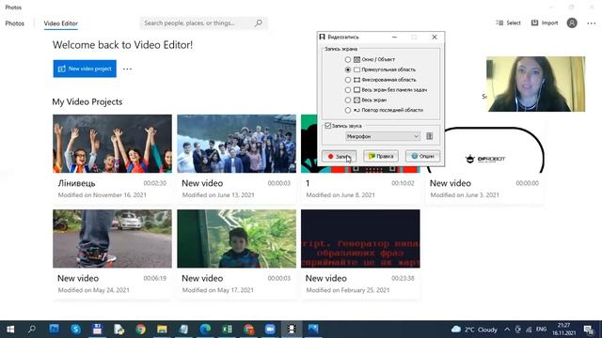This screenshot has width=602, height=338.
Task: Open the Лінивець video project thumbnail
Action: coord(112,144)
